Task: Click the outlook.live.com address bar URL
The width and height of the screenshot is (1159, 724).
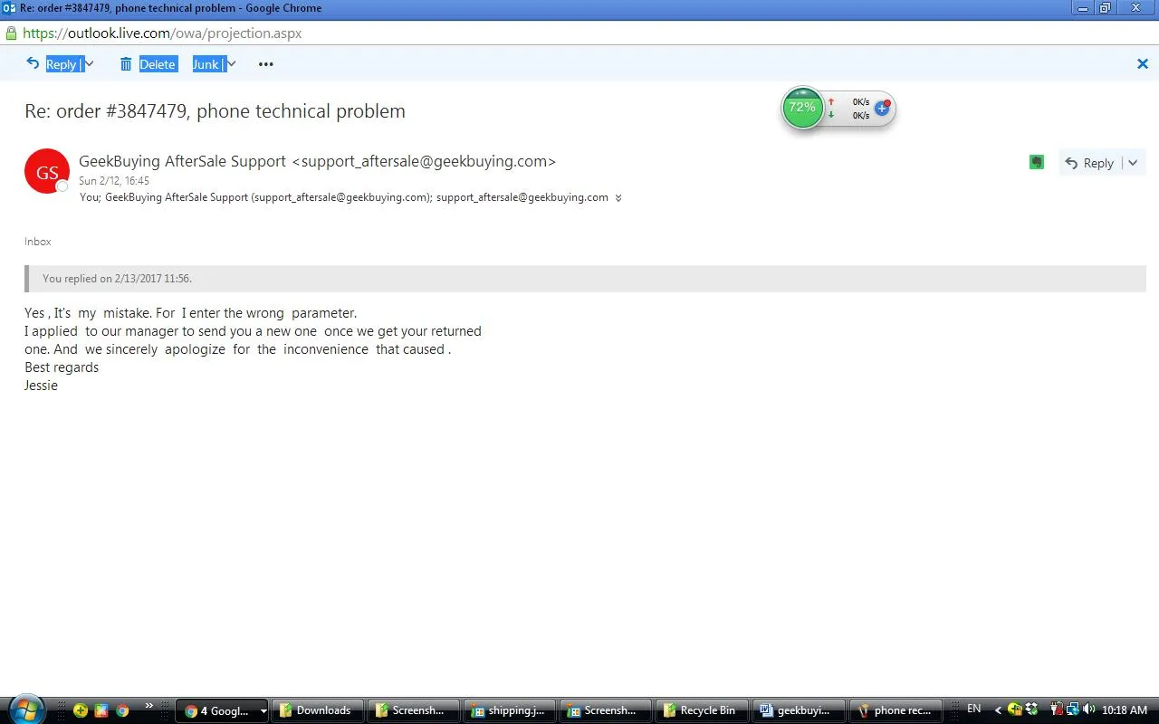Action: (162, 33)
